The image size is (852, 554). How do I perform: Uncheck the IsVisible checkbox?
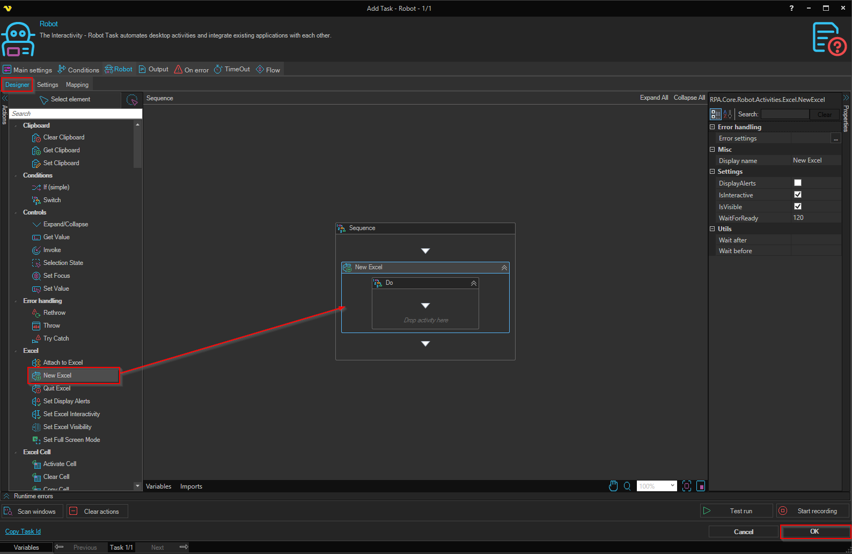click(797, 206)
